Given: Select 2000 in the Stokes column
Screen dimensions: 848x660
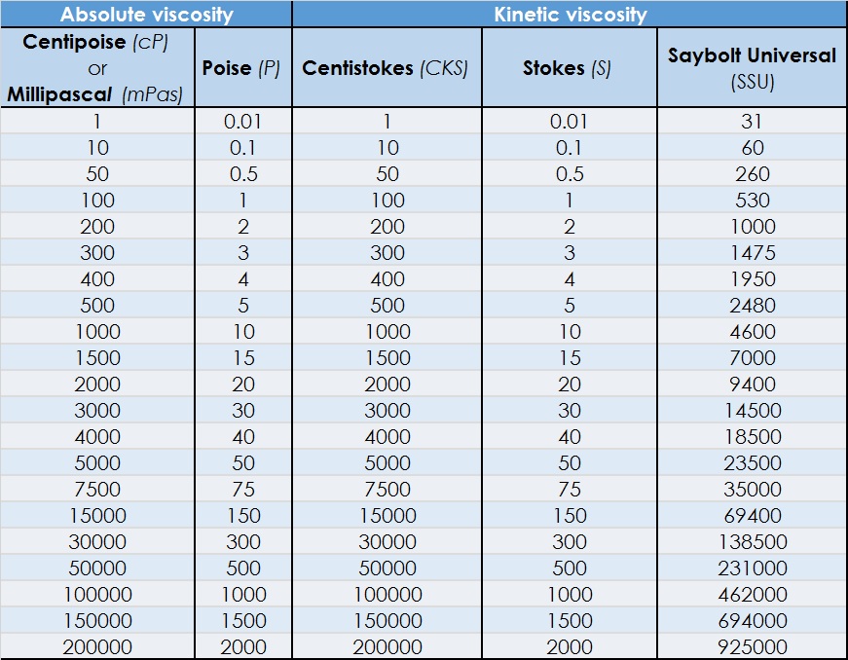Looking at the screenshot, I should 570,647.
